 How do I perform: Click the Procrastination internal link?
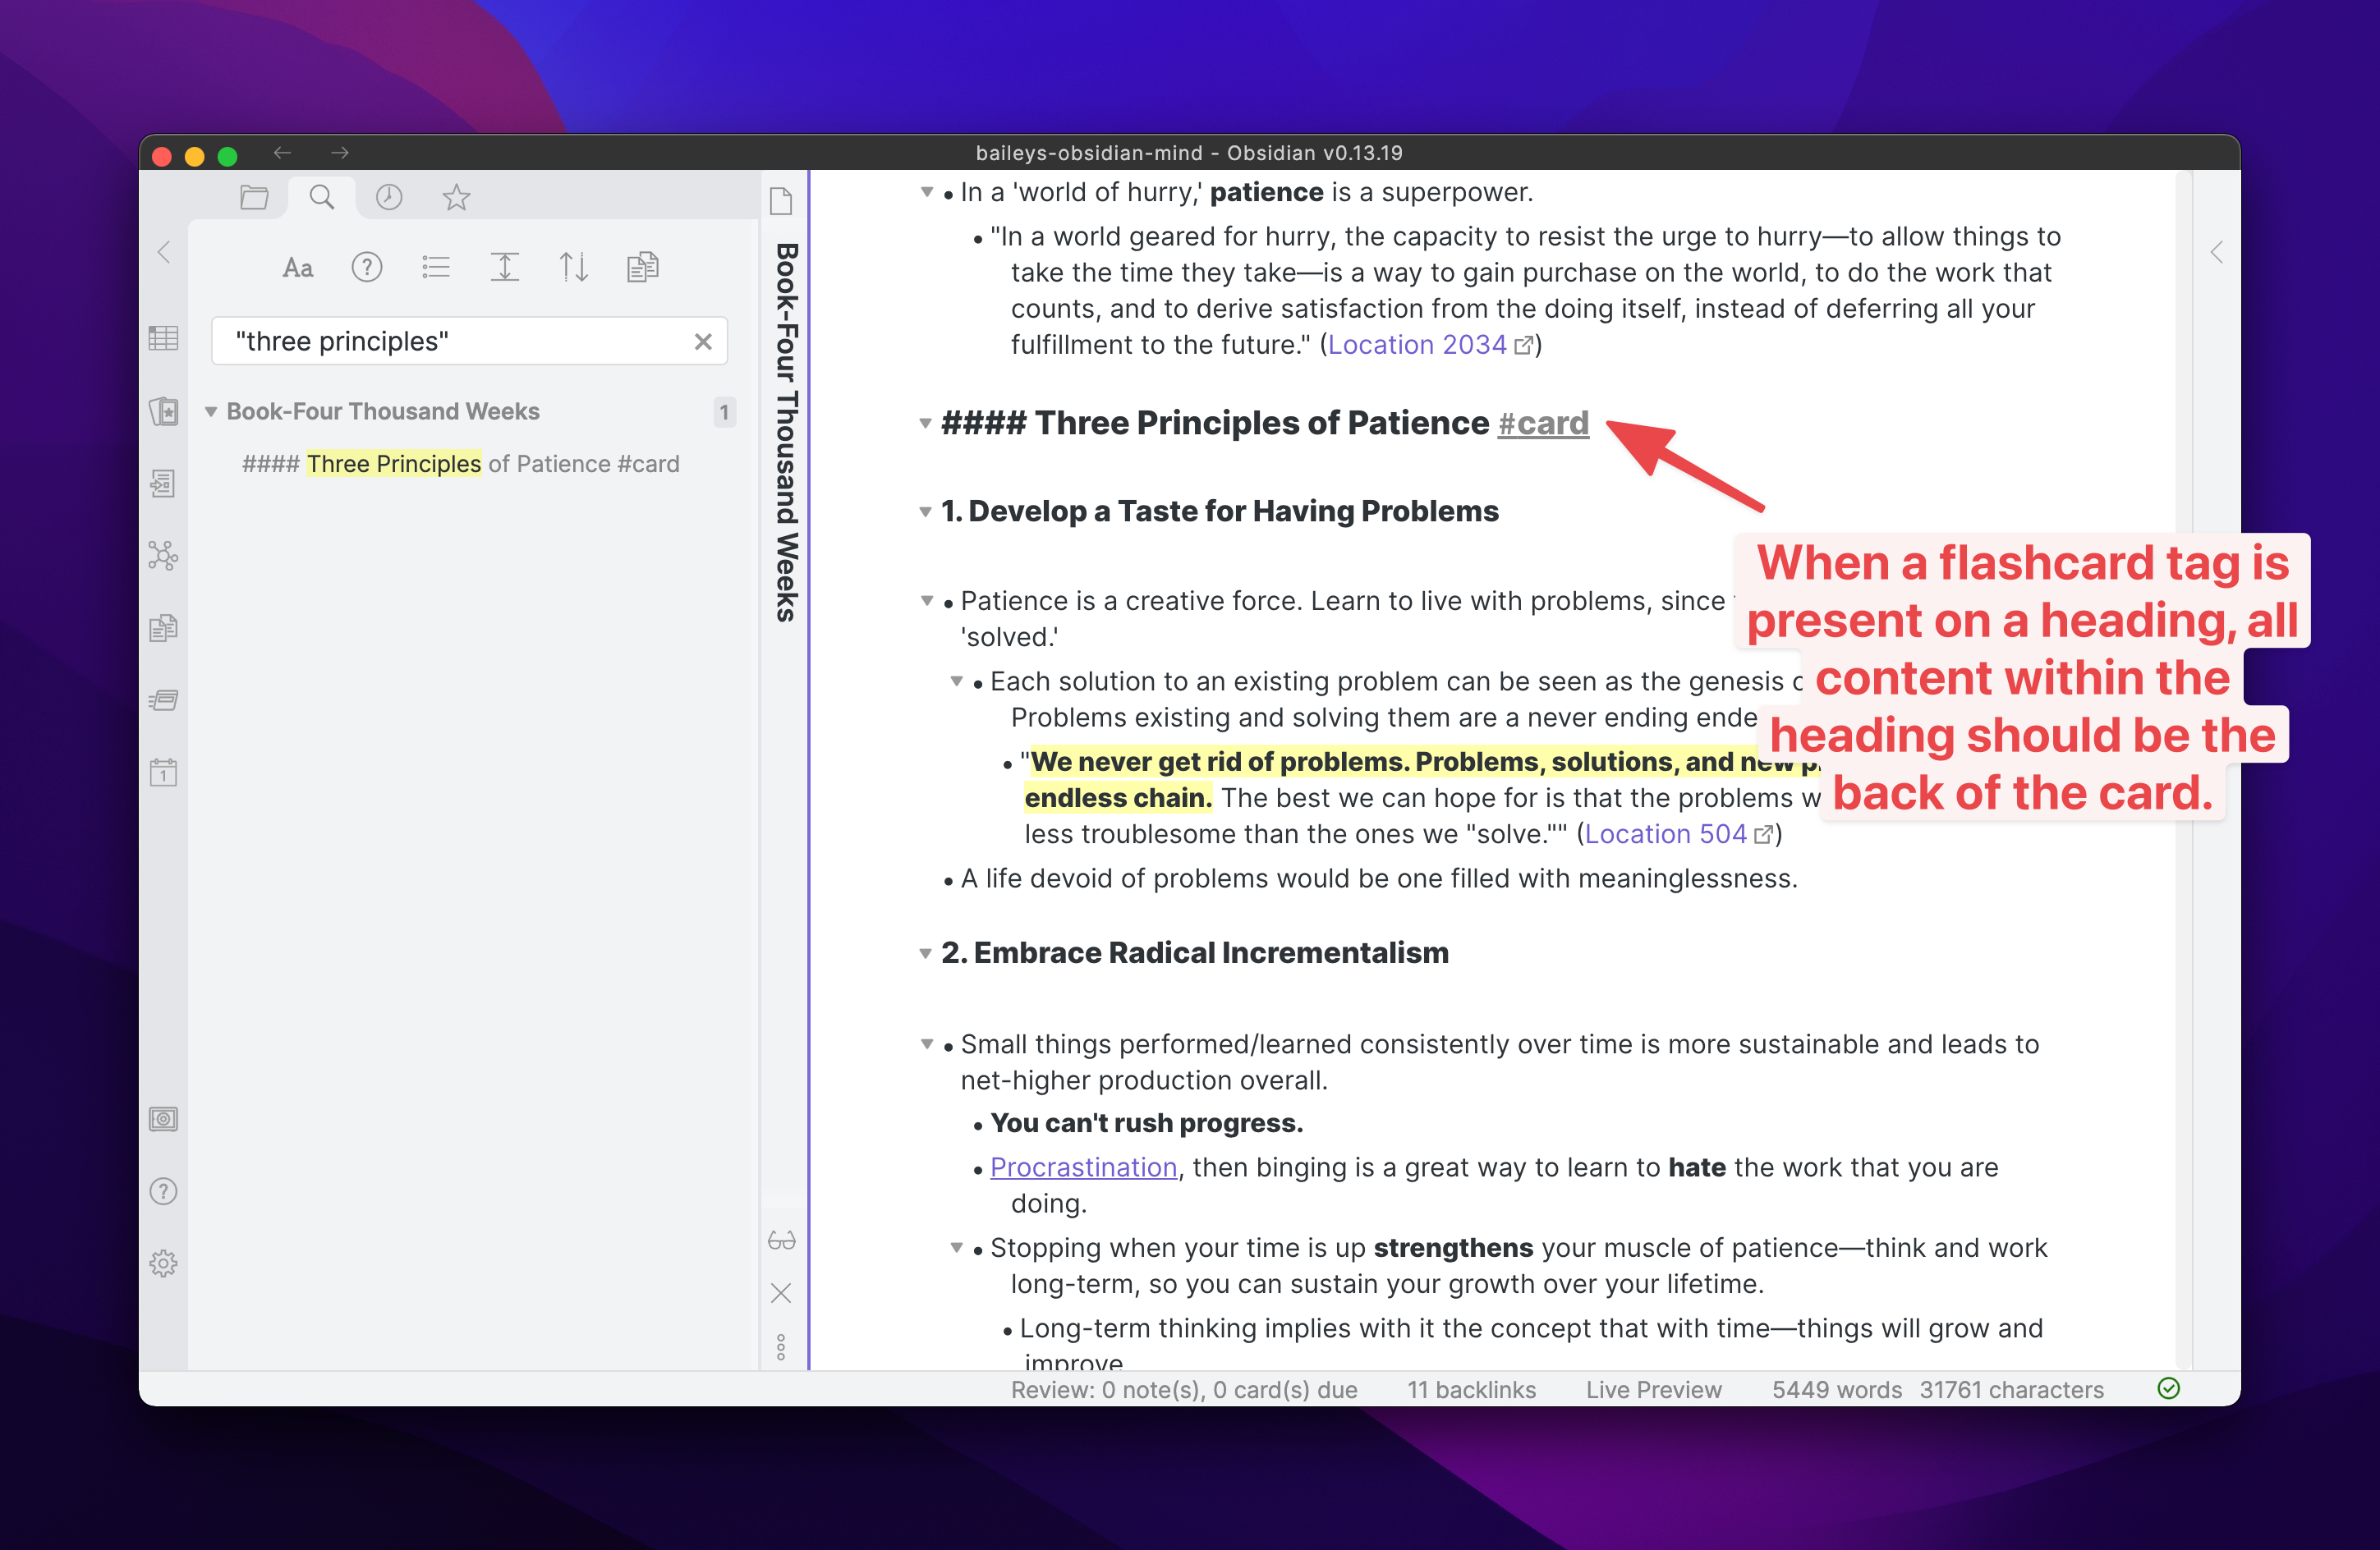click(x=1083, y=1167)
